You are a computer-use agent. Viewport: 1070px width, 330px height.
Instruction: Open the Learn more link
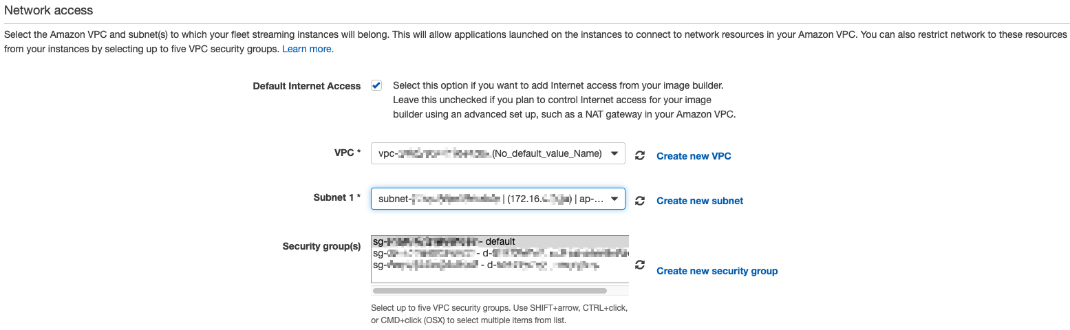coord(308,49)
